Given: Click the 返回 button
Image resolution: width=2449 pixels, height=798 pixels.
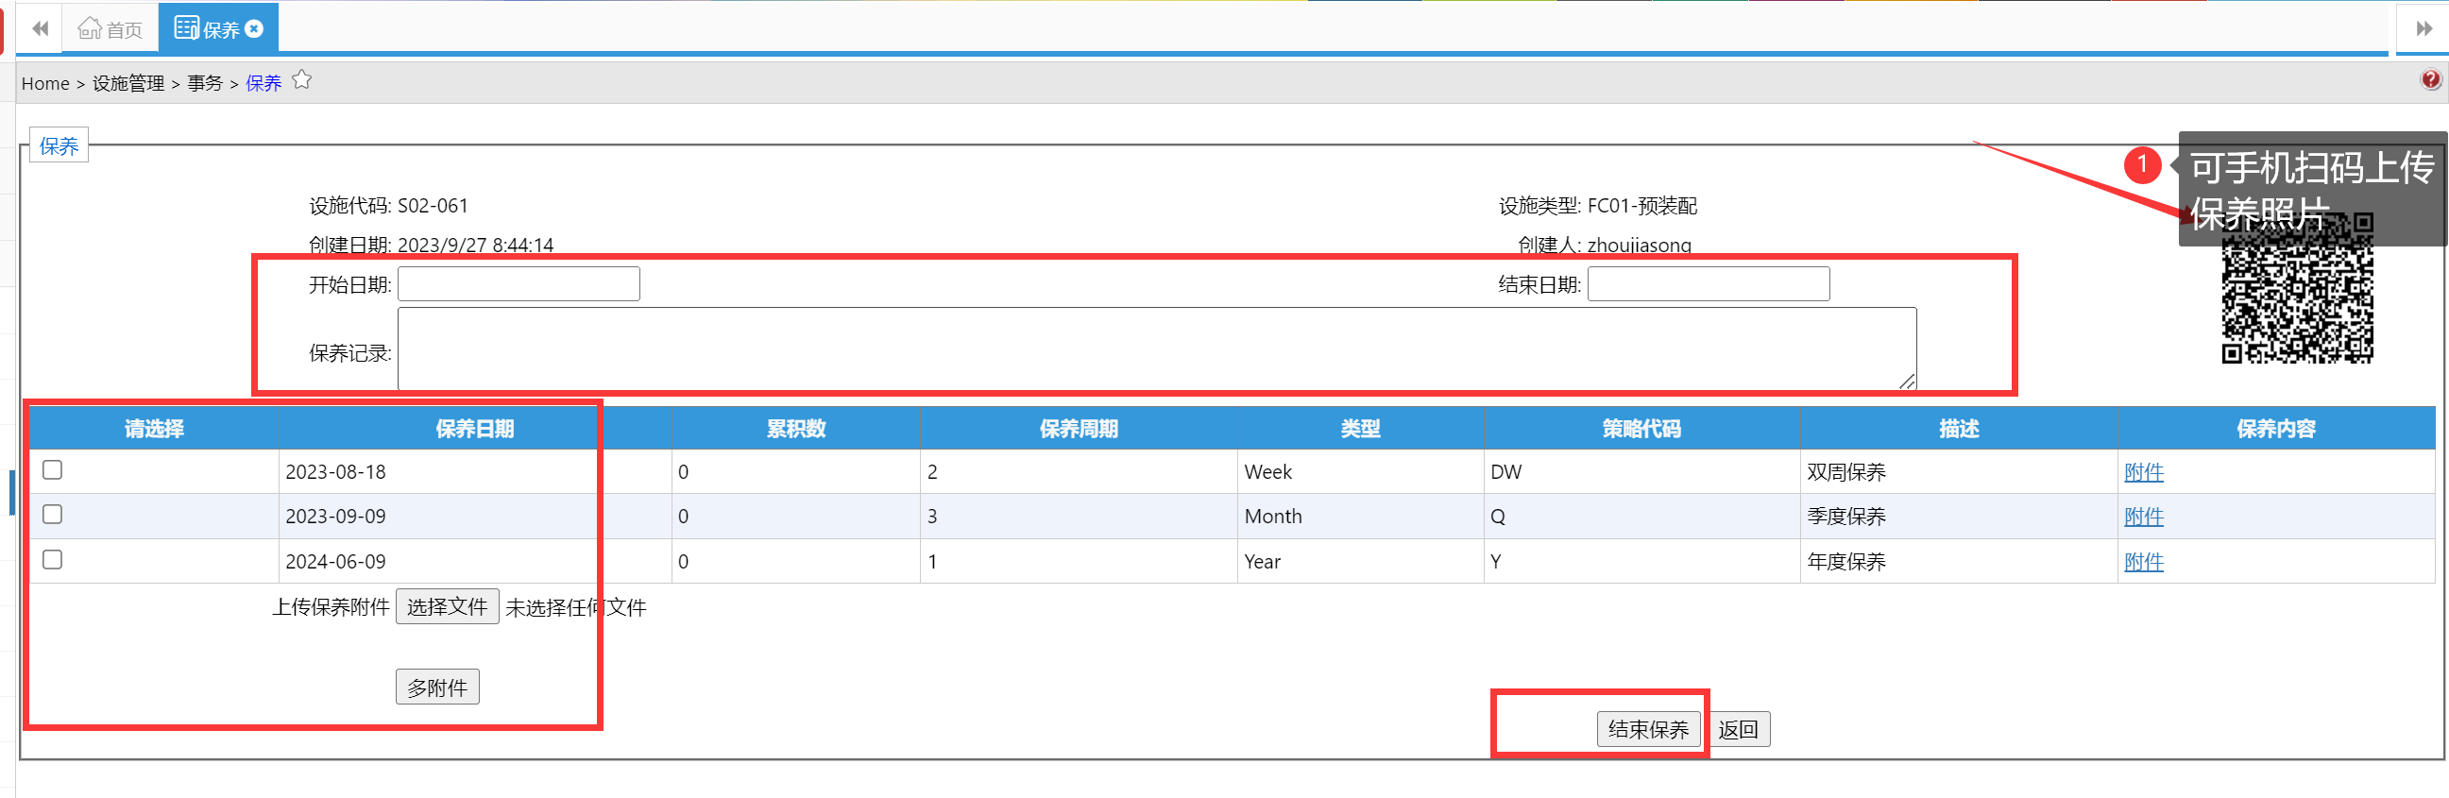Looking at the screenshot, I should pyautogui.click(x=1739, y=729).
